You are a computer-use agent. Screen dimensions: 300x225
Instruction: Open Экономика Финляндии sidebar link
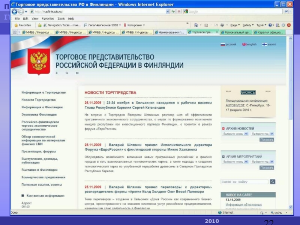39,115
